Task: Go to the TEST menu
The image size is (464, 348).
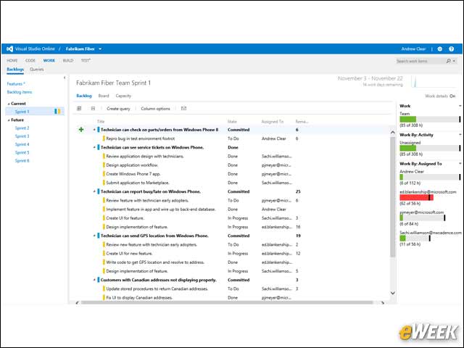Action: tap(86, 60)
